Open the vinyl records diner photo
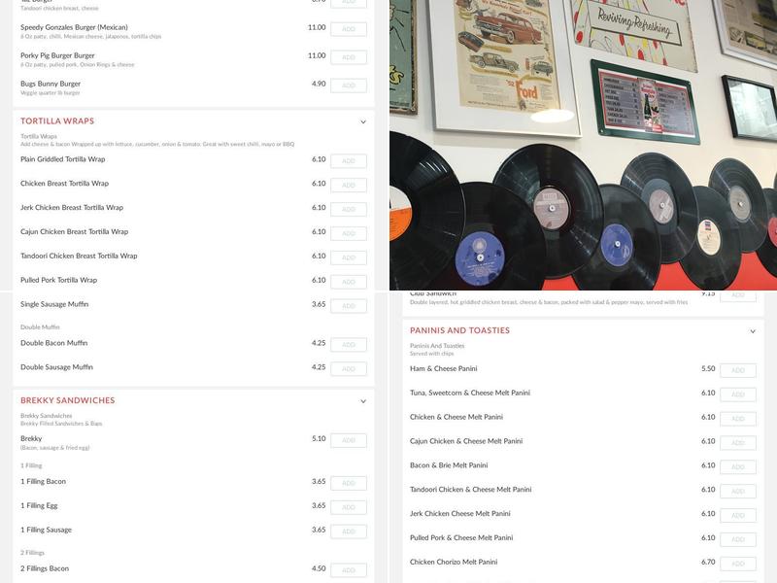This screenshot has height=583, width=777. [584, 145]
